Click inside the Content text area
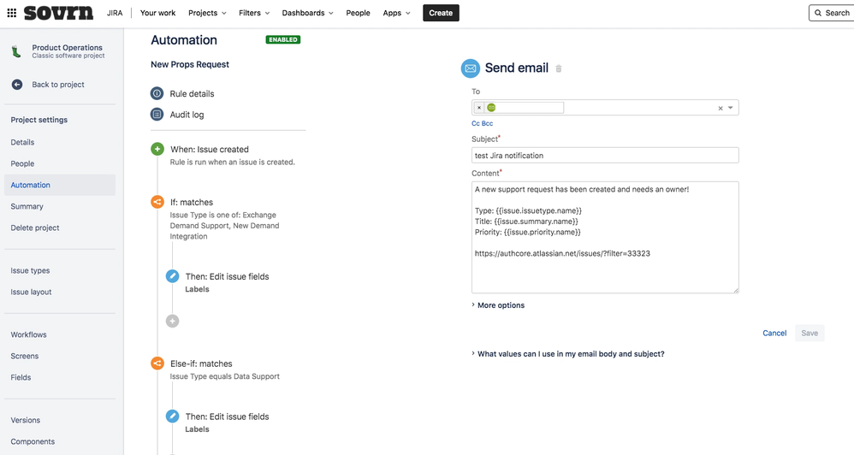This screenshot has height=455, width=854. coord(605,237)
